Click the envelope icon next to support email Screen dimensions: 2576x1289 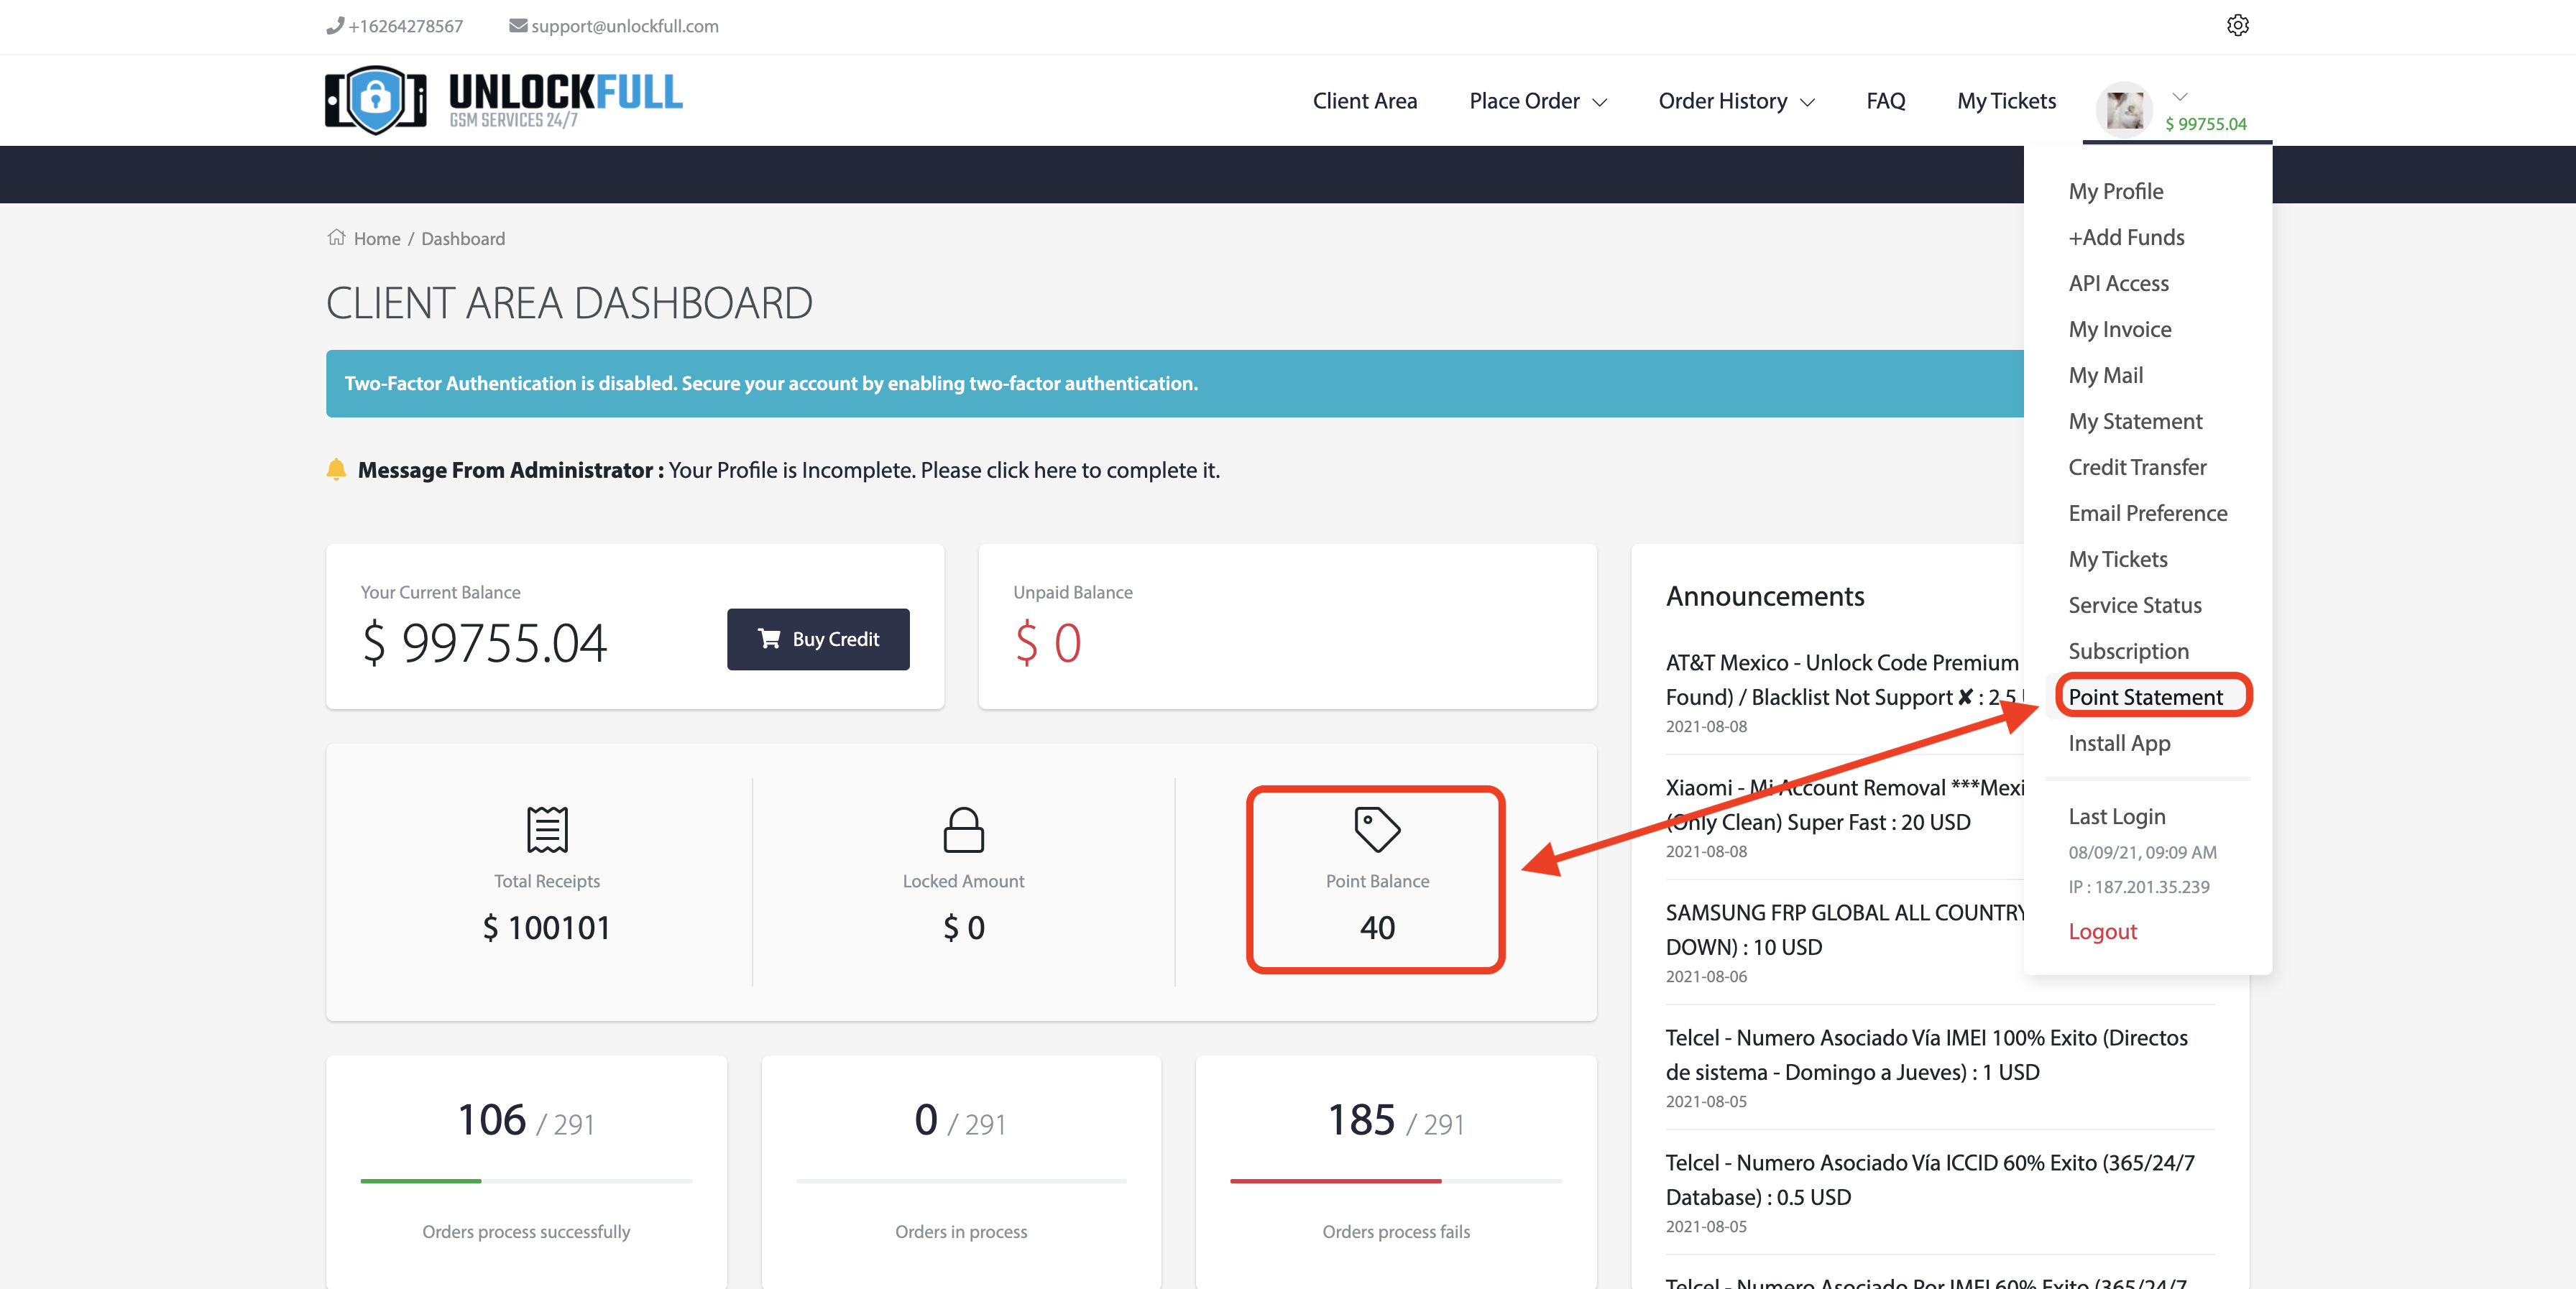click(518, 25)
